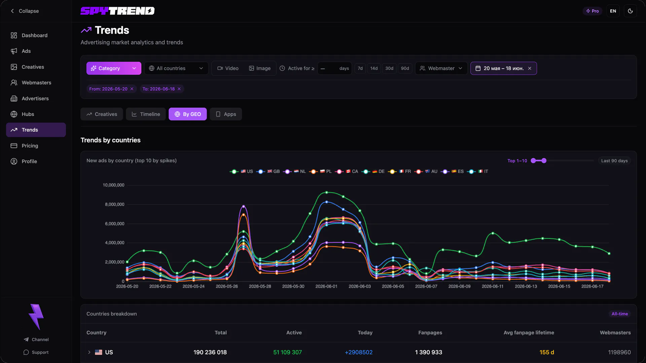Click the US today value +2908502
The width and height of the screenshot is (646, 363).
point(359,352)
